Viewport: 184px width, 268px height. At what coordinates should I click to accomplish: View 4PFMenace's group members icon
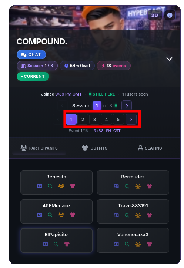click(x=61, y=215)
